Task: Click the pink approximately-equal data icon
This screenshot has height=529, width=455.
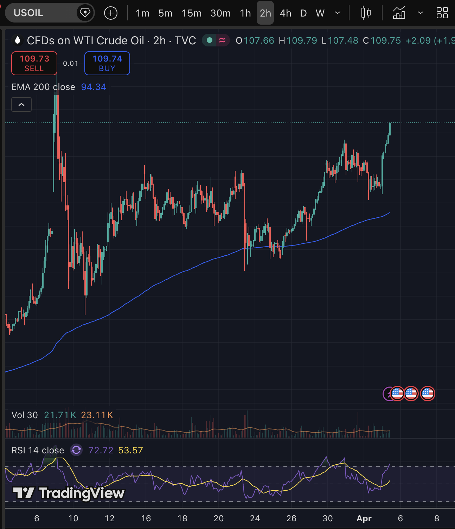Action: tap(222, 40)
